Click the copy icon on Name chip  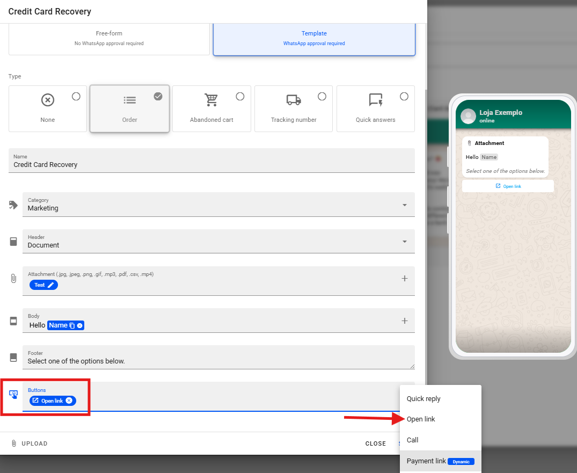(72, 325)
